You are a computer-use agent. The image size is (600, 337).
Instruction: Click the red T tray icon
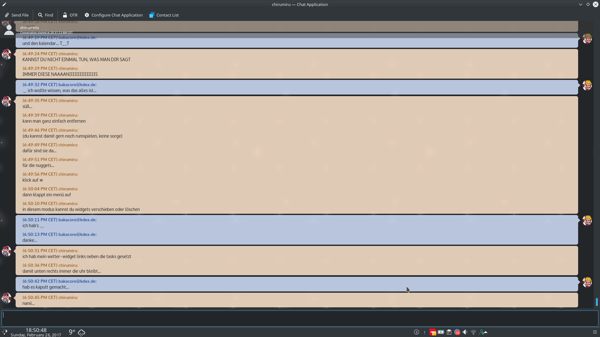click(432, 332)
